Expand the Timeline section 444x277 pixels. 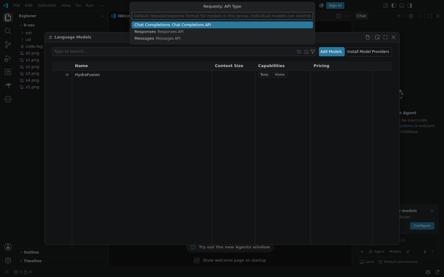tap(32, 261)
